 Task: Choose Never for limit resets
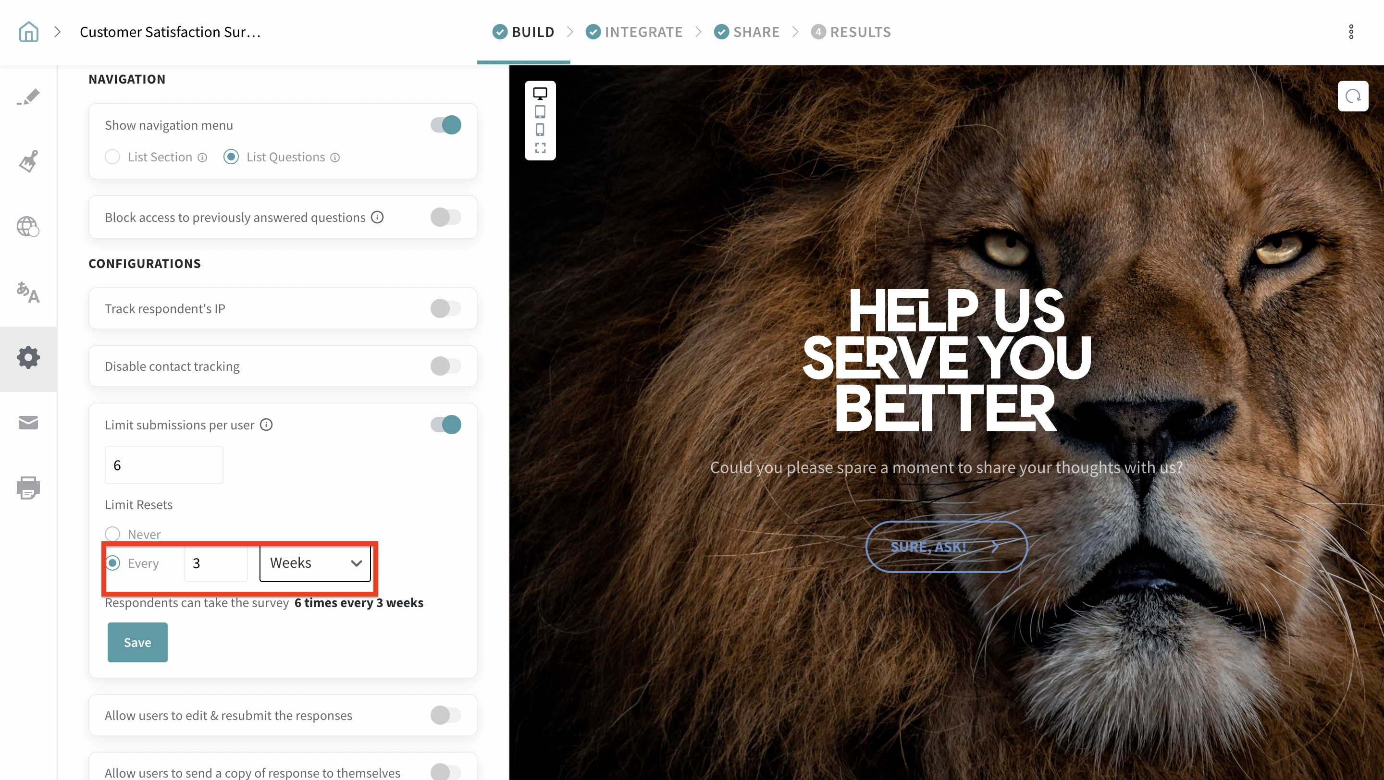pos(112,534)
